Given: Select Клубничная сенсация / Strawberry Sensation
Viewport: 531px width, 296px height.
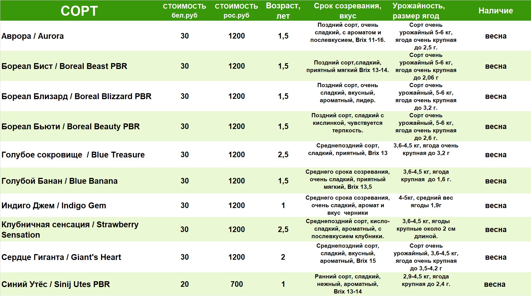Looking at the screenshot, I should tap(70, 230).
